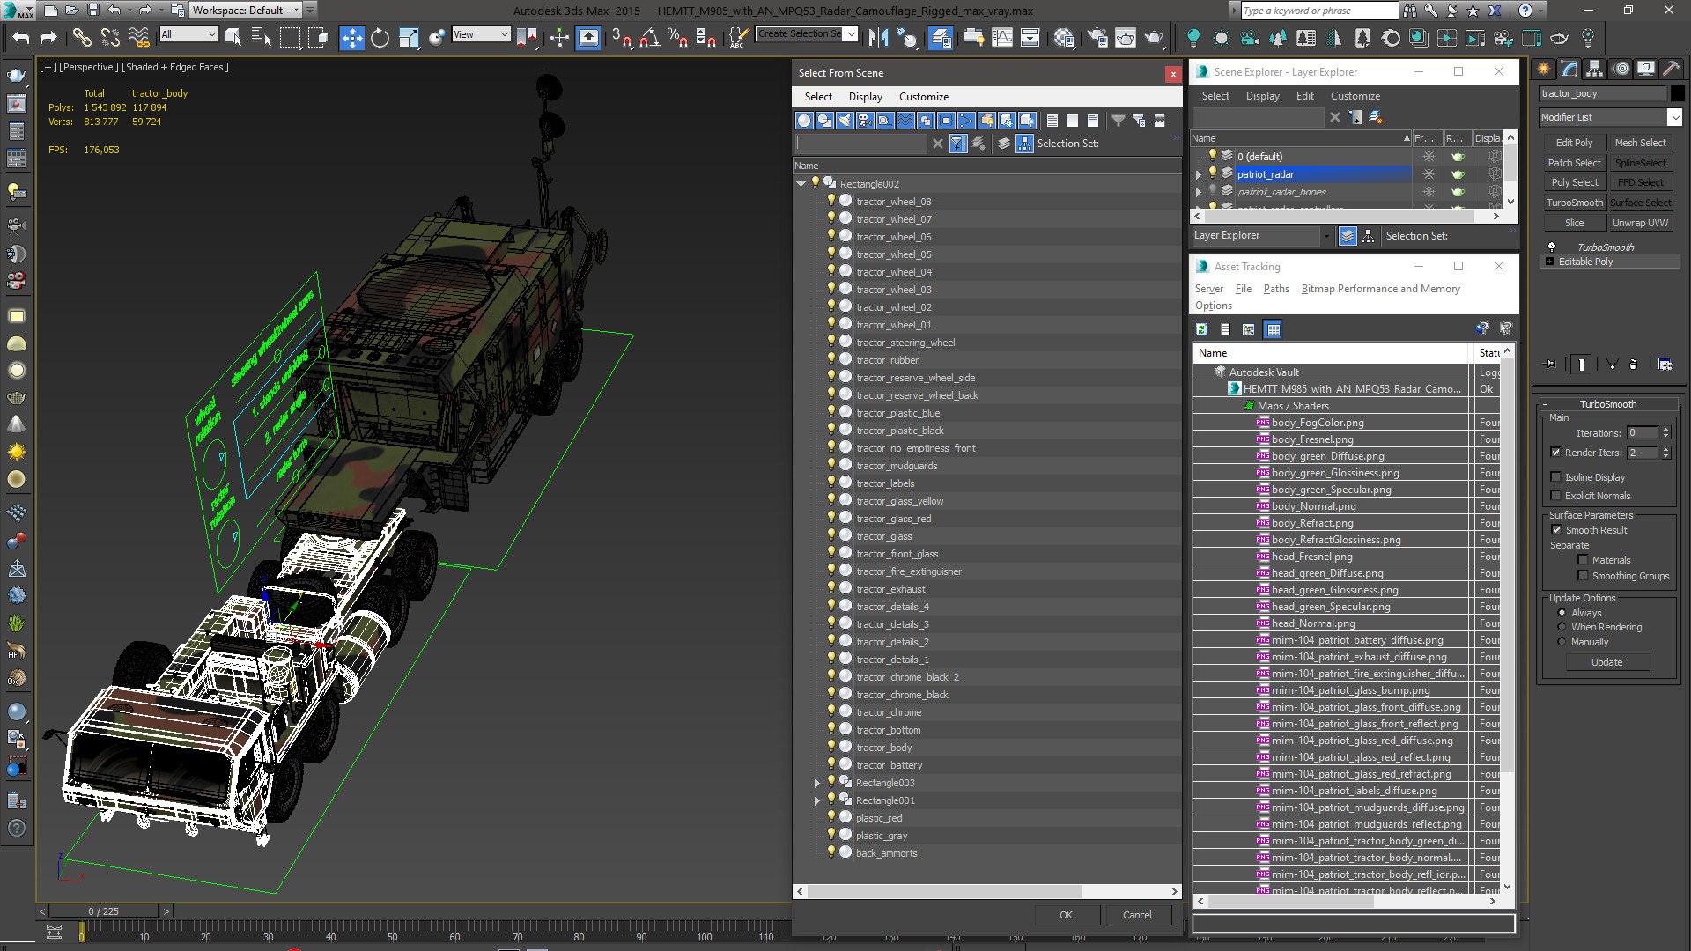This screenshot has height=951, width=1691.
Task: Toggle visibility bulb of tractor_body
Action: click(831, 747)
